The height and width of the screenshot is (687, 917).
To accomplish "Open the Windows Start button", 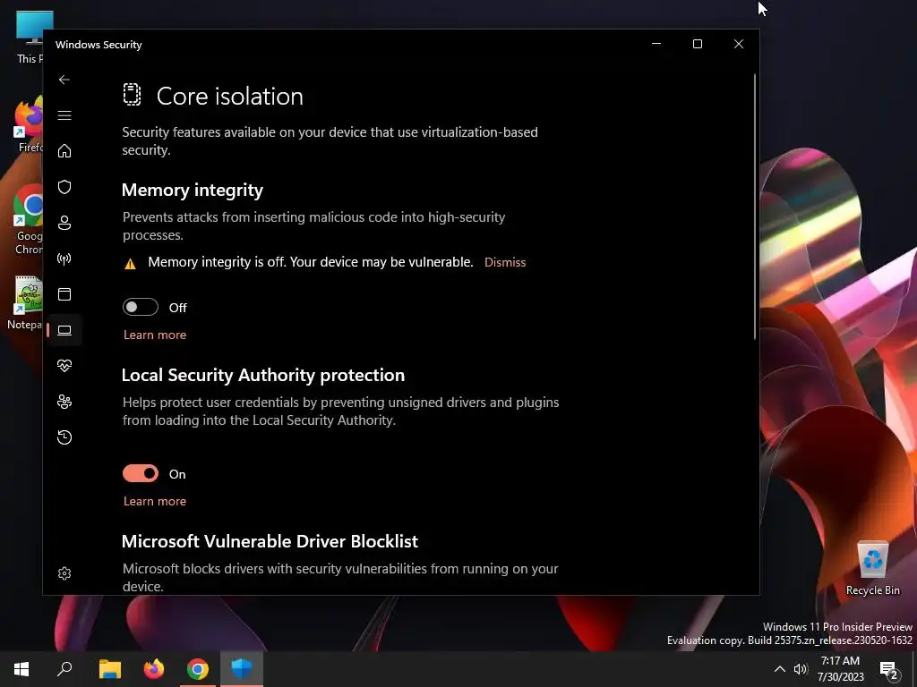I will [x=21, y=669].
